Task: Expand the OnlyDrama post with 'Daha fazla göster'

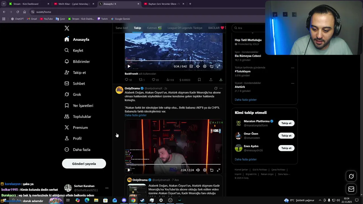Action: click(136, 115)
